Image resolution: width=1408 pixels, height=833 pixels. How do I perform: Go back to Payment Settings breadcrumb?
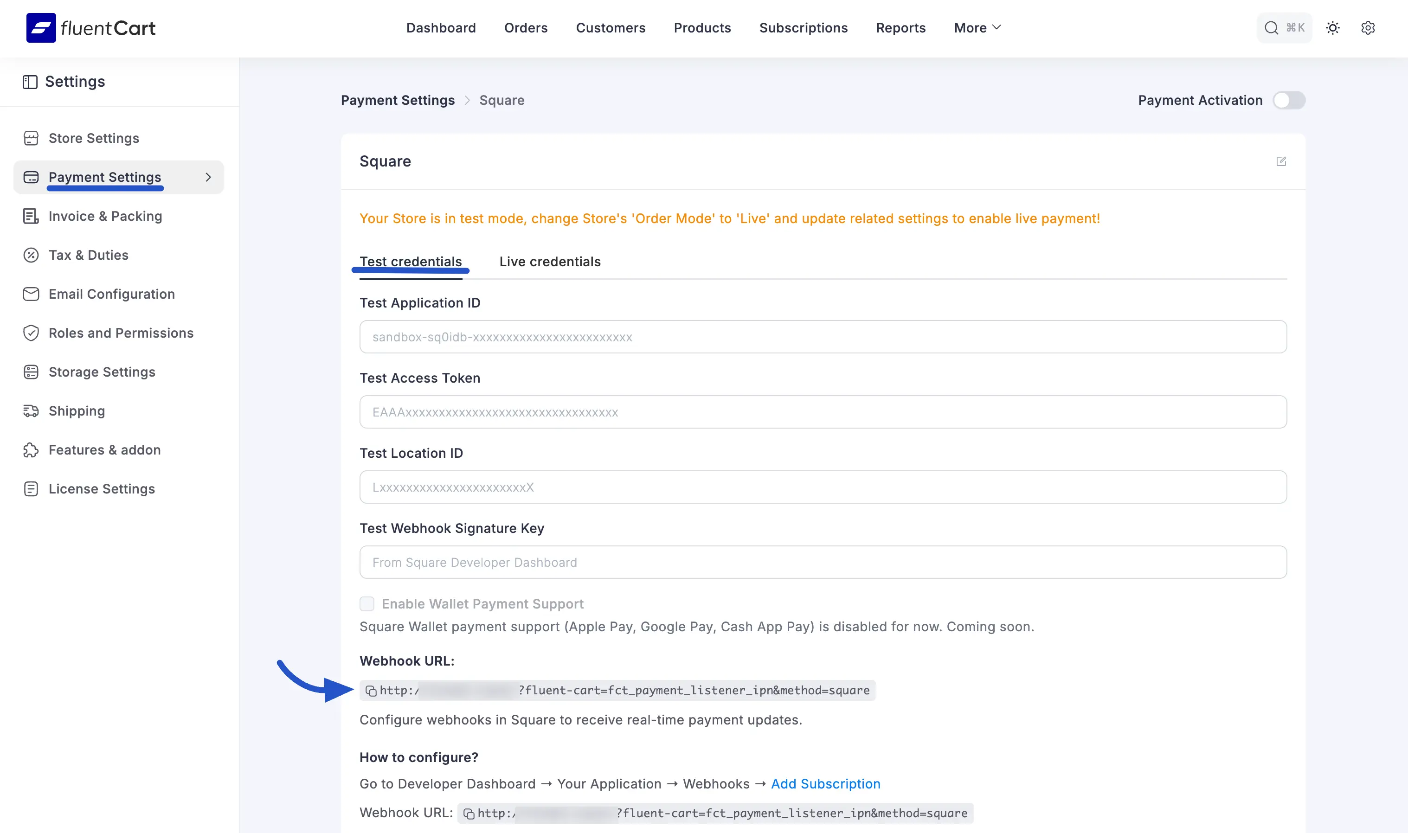pyautogui.click(x=398, y=100)
